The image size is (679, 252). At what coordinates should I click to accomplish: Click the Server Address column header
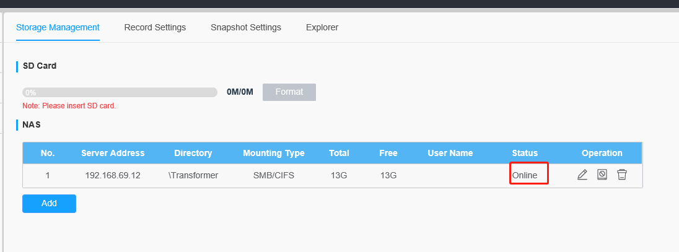coord(113,153)
